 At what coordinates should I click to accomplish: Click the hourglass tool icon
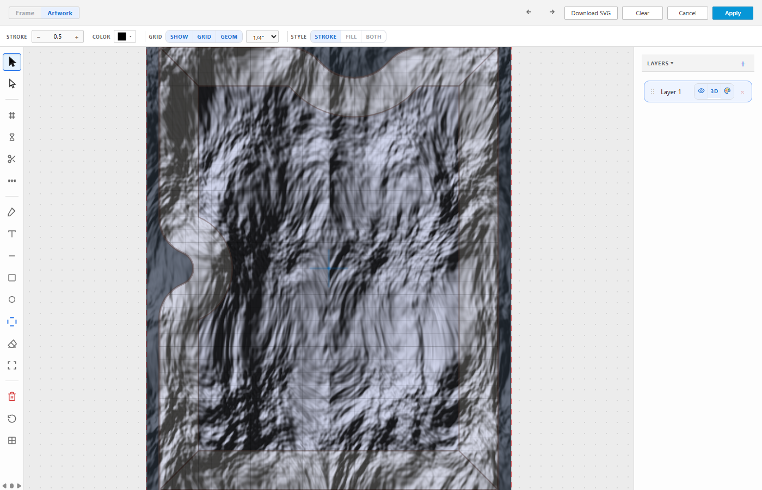click(12, 137)
